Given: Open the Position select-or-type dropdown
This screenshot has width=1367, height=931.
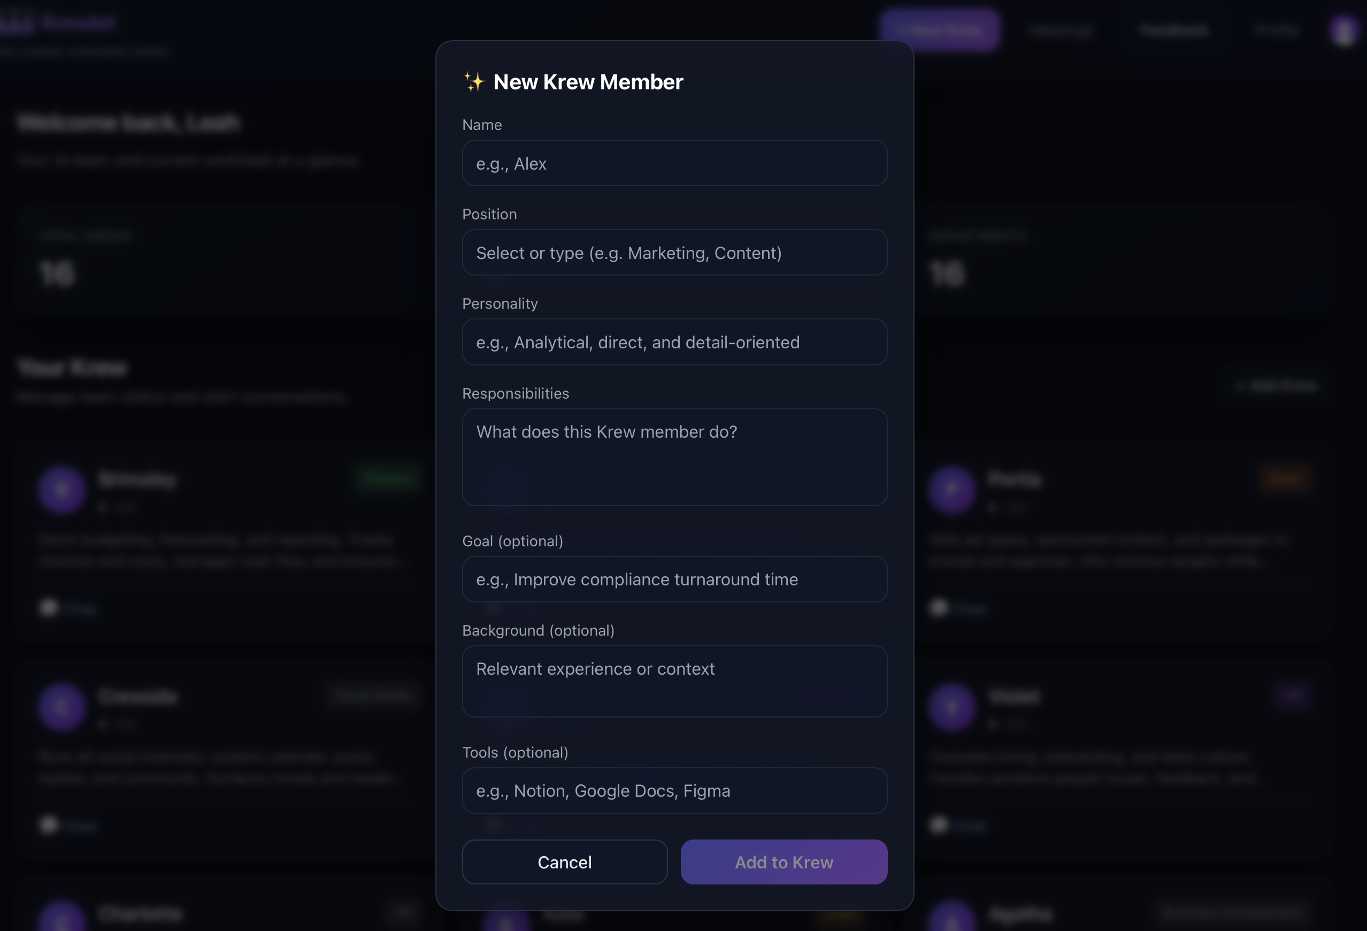Looking at the screenshot, I should [x=674, y=253].
